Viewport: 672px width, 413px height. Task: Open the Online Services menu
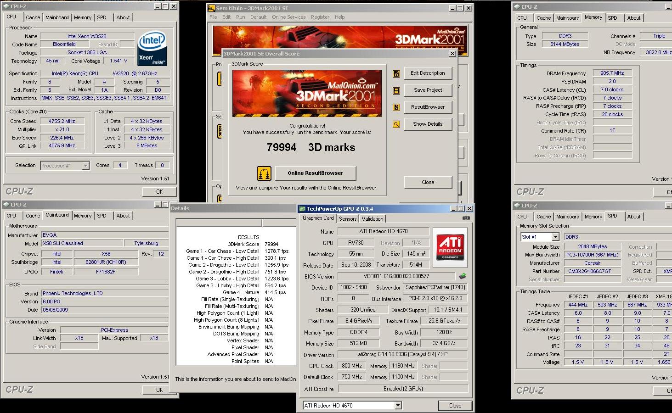[288, 17]
